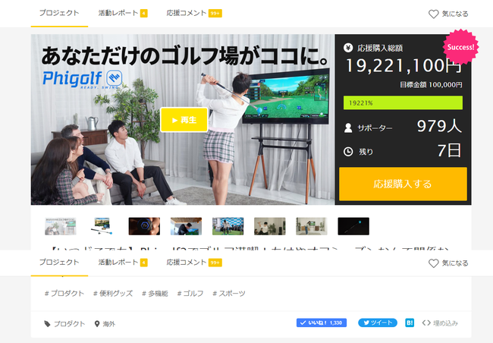The image size is (493, 343).
Task: Select the #スポーツ hashtag link
Action: [229, 294]
